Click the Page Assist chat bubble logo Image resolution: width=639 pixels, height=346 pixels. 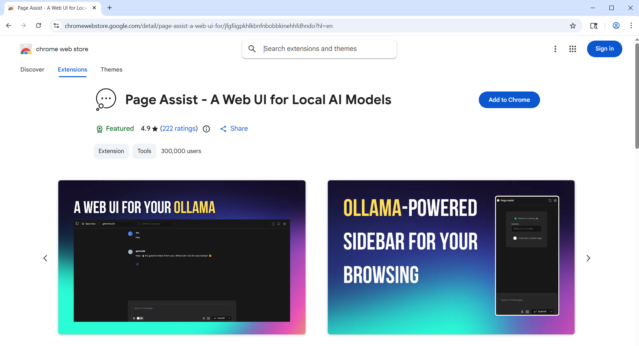(x=498, y=200)
